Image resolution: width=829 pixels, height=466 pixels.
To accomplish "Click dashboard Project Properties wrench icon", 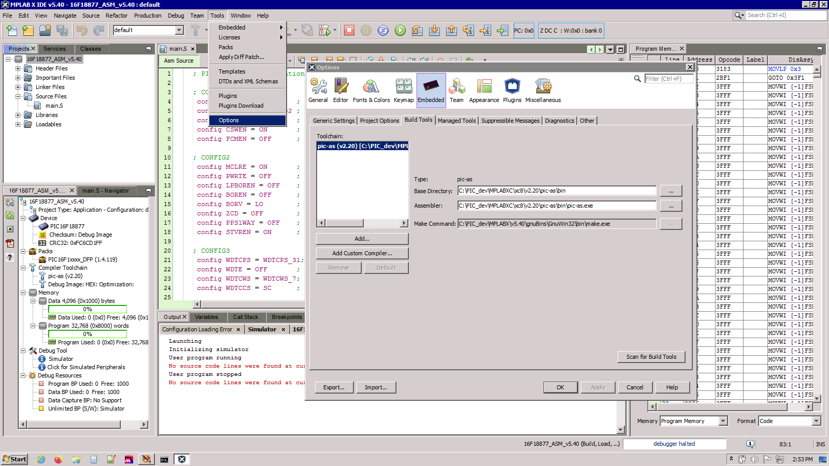I will coord(10,202).
